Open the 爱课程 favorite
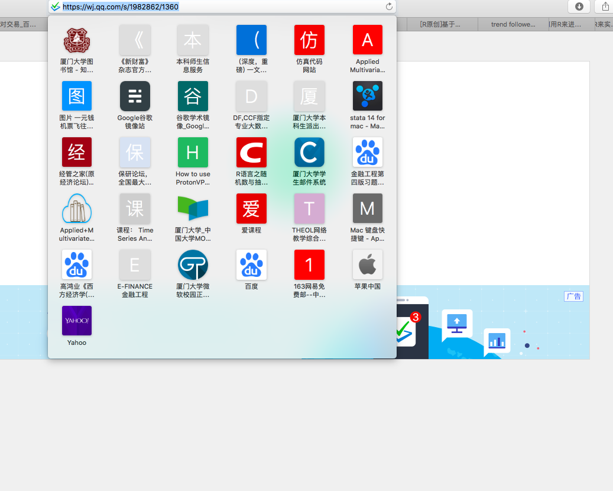Screen dimensions: 613x491 tap(251, 213)
